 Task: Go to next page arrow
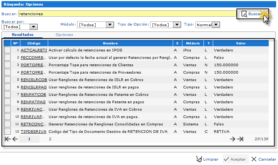coord(233,139)
